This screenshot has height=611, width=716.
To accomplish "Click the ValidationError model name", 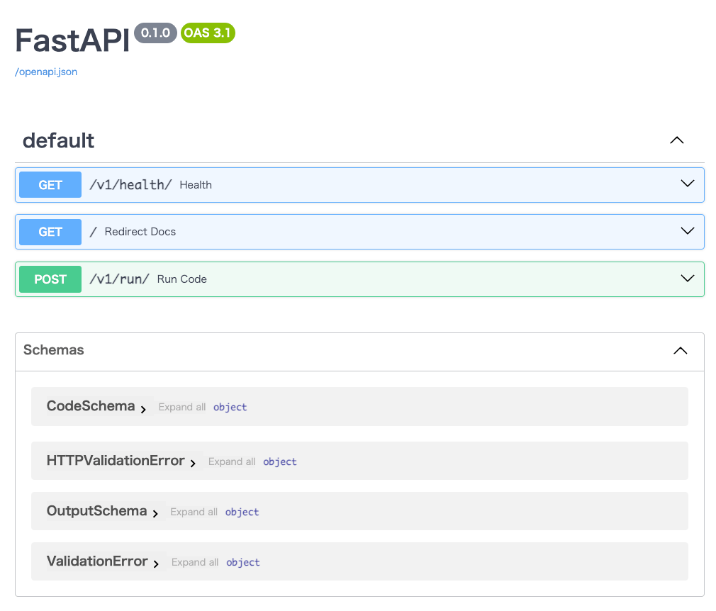I will point(97,561).
